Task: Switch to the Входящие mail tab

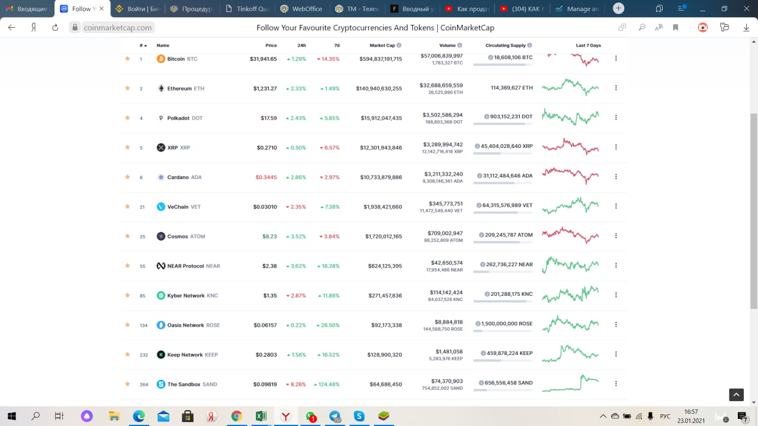Action: pyautogui.click(x=27, y=9)
